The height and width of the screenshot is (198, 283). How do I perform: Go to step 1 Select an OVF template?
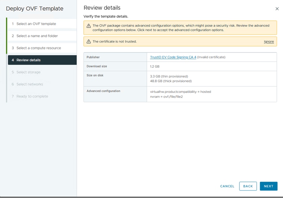(42, 24)
